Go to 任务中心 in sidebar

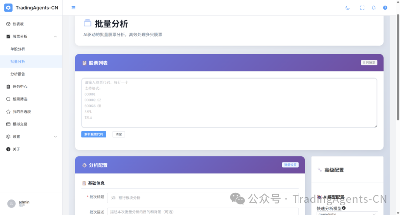tap(20, 87)
